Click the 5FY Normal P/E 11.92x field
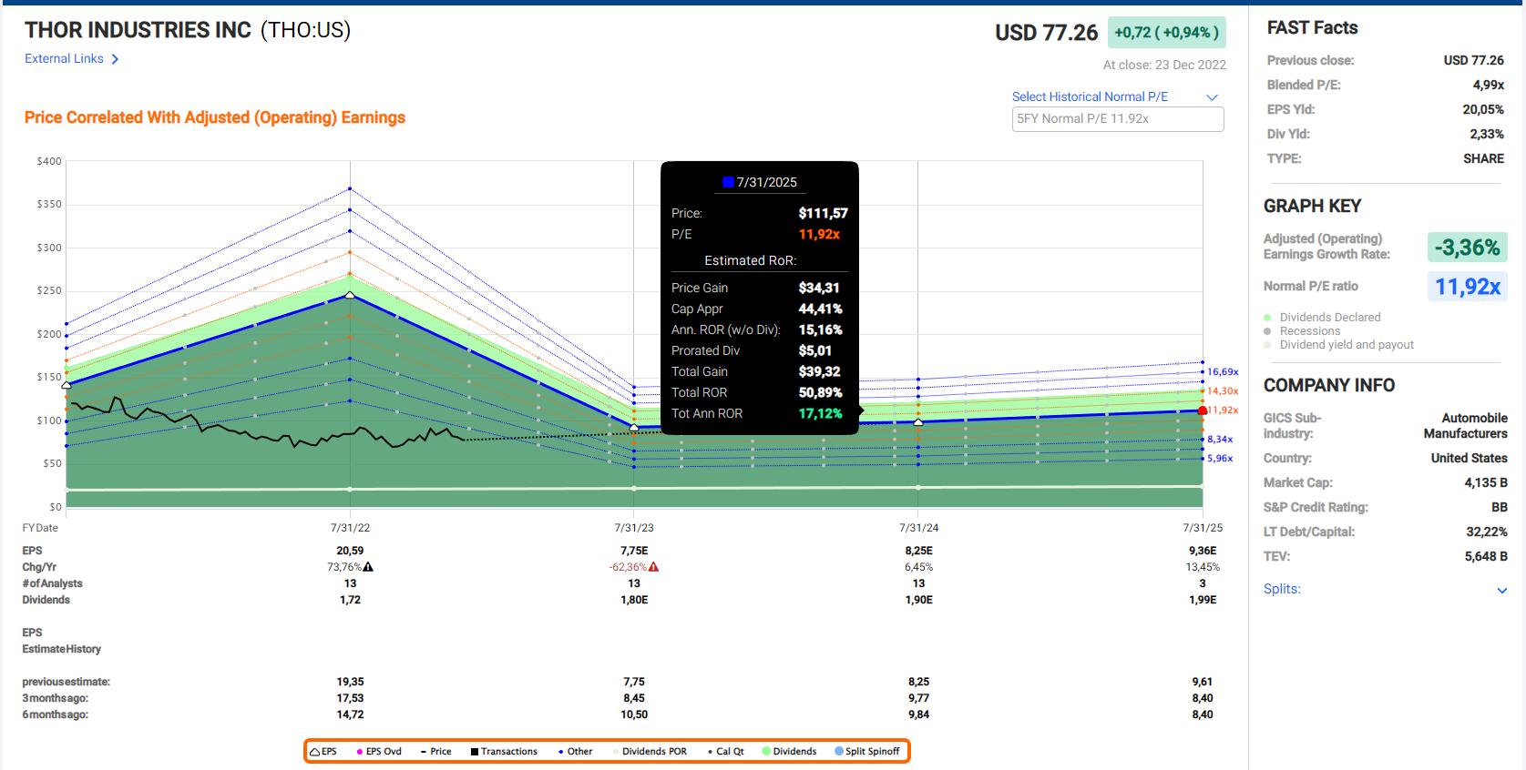Screen dimensions: 1526x770 [1118, 119]
